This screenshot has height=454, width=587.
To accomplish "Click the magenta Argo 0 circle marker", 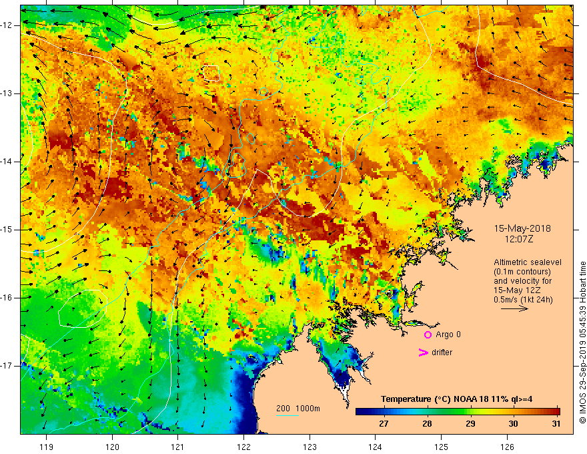I will (x=428, y=334).
